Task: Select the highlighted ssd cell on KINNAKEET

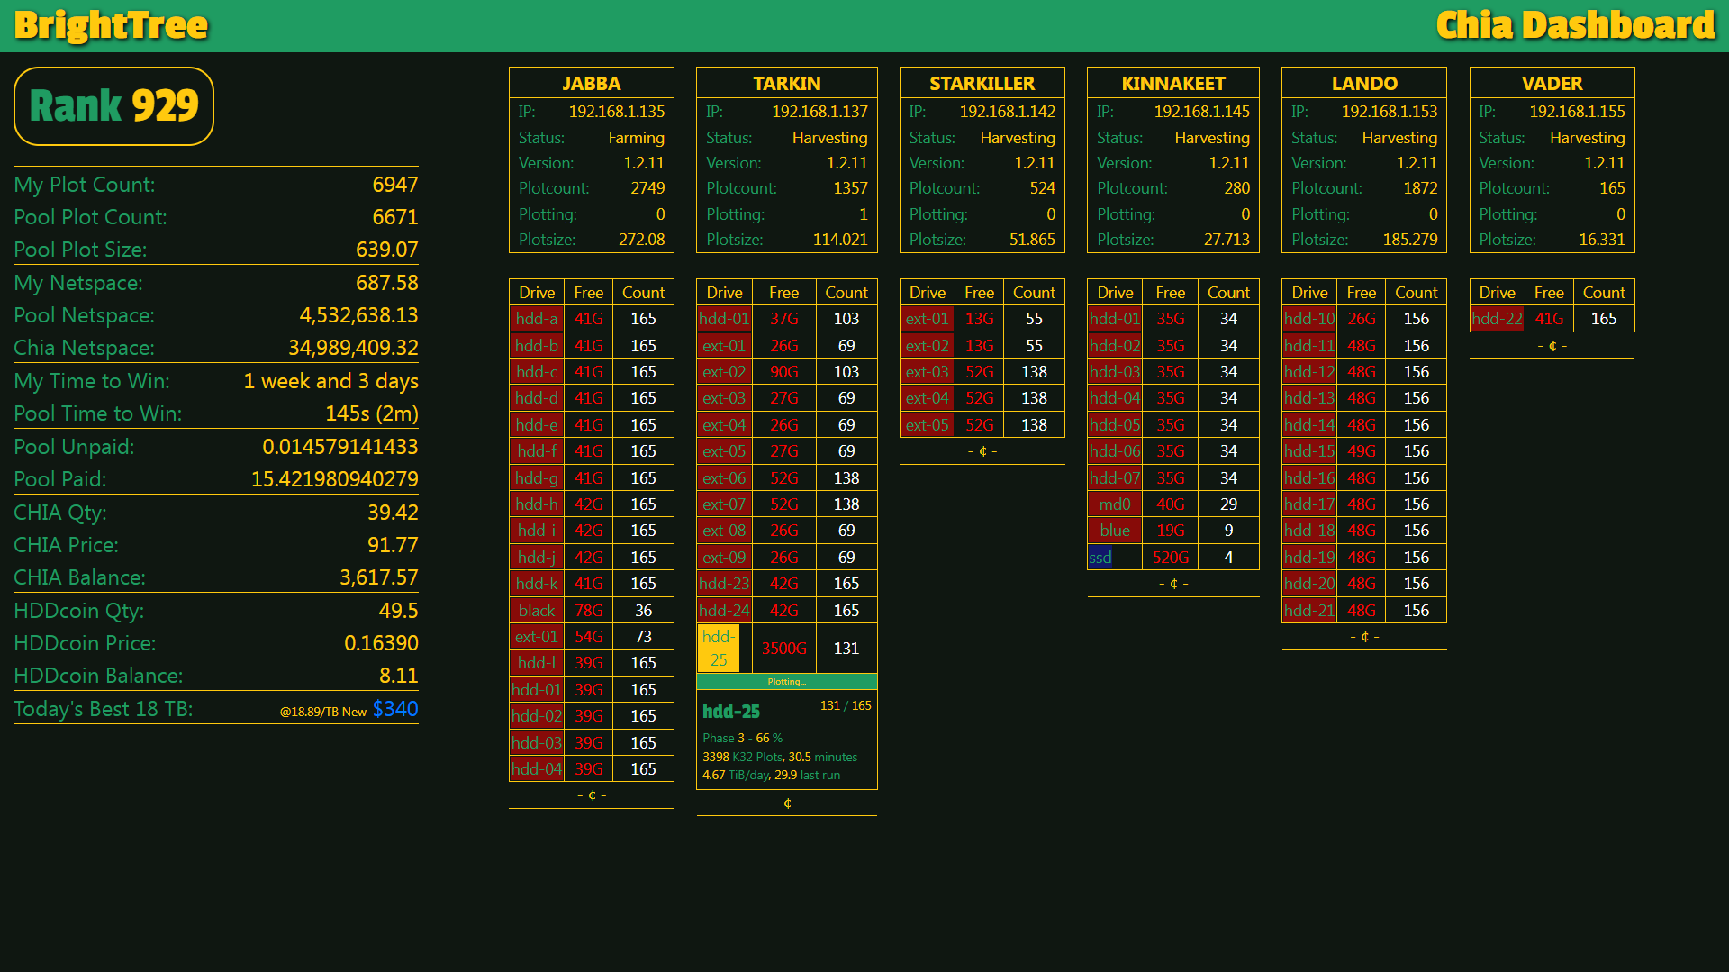Action: [x=1100, y=558]
